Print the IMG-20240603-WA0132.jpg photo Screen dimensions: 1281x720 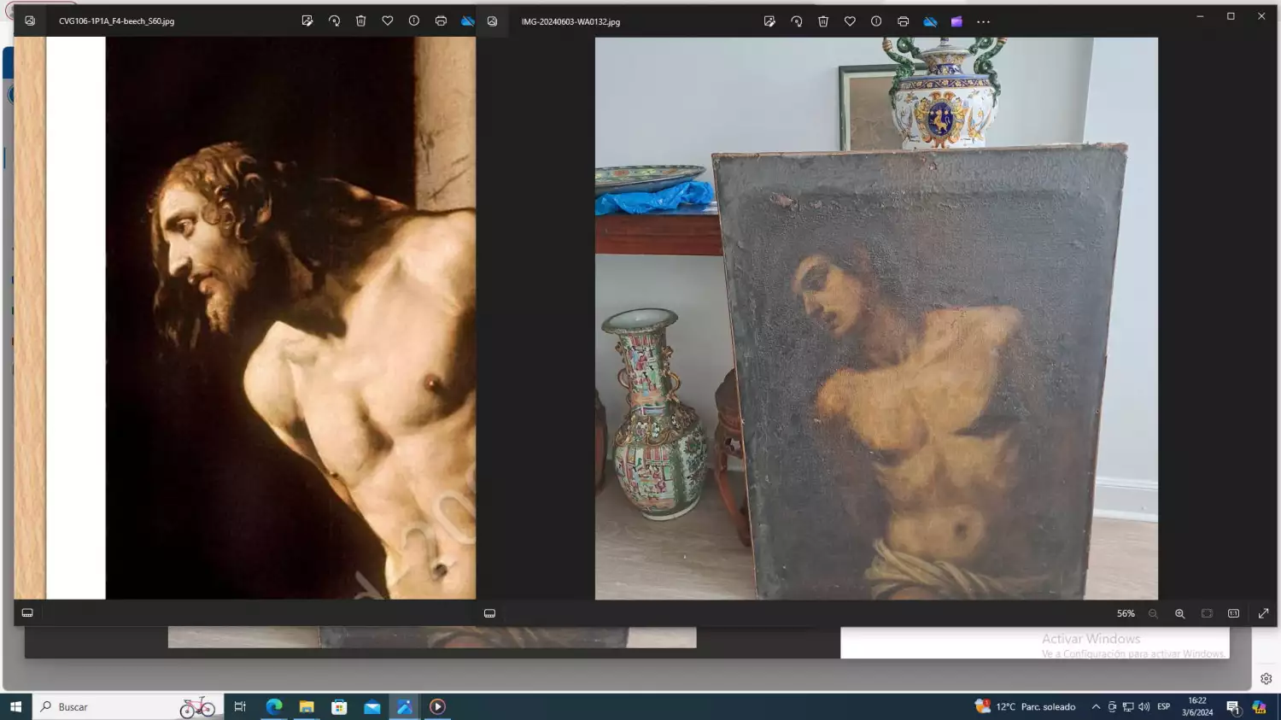point(903,21)
